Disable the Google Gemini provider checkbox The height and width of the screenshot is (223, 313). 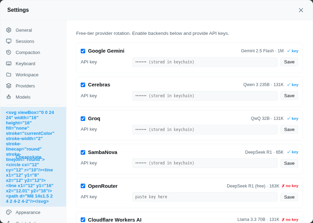click(x=83, y=51)
